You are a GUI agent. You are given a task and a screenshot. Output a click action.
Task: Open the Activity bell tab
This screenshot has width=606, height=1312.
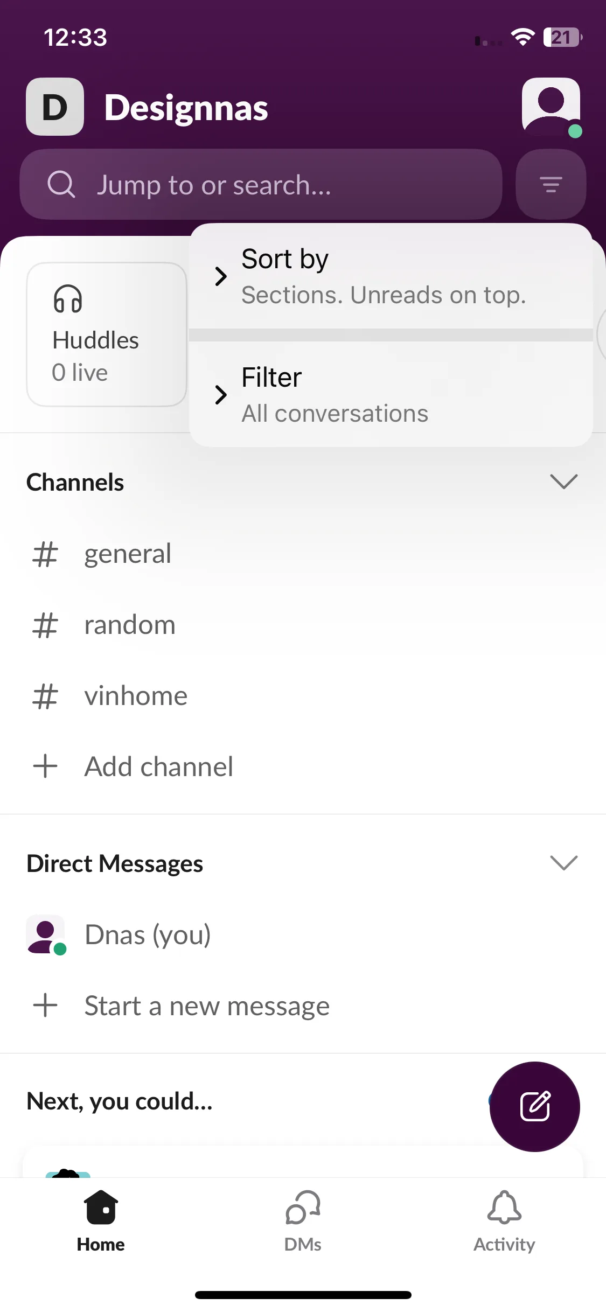point(504,1222)
